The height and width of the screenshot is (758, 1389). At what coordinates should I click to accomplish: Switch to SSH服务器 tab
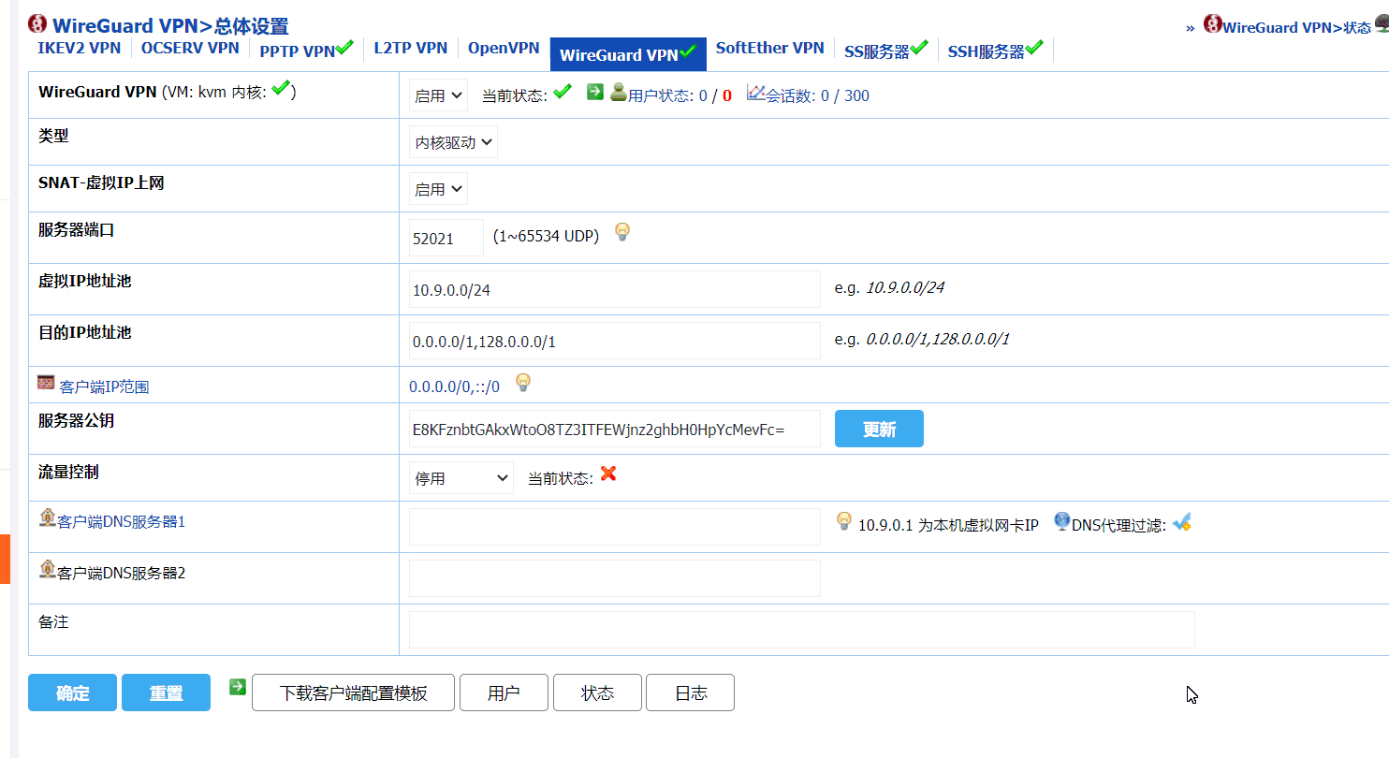point(995,51)
